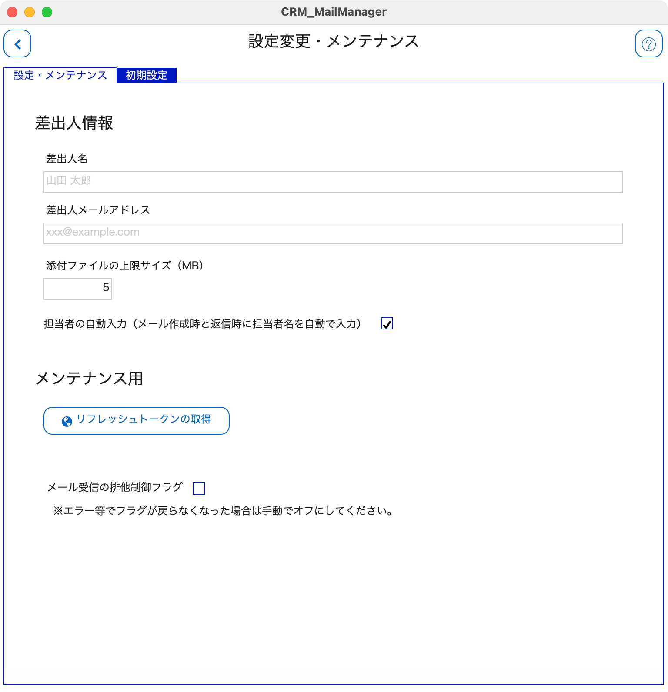
Task: Click the CRM_MailManager window title
Action: tap(334, 12)
